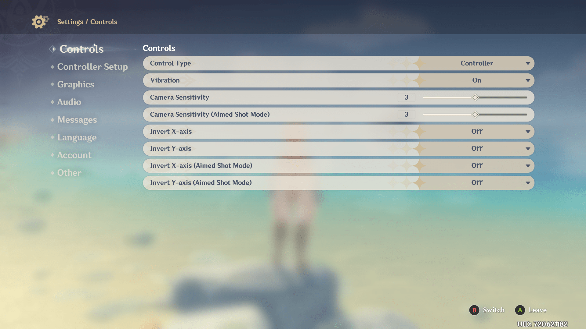This screenshot has height=329, width=586.
Task: Click the Other settings icon
Action: 53,172
